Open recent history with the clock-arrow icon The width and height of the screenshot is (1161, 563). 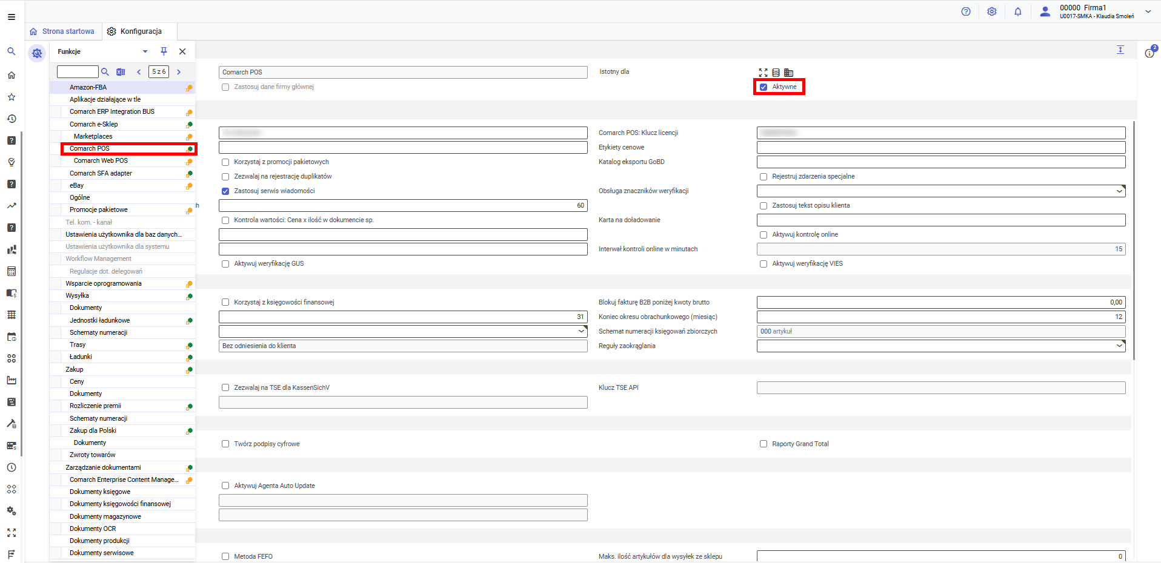tap(12, 119)
